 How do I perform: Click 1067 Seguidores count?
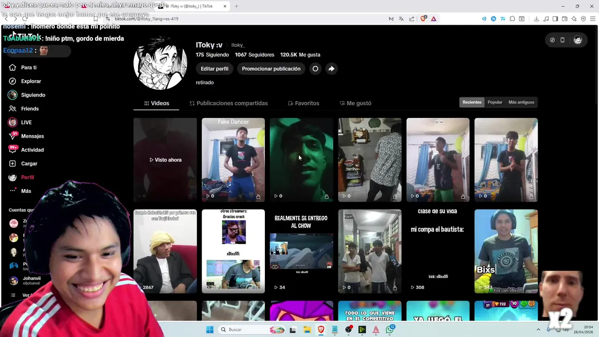coord(255,55)
